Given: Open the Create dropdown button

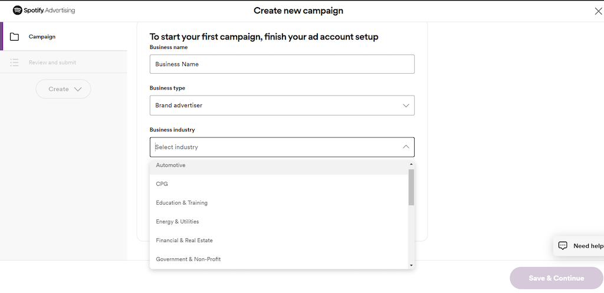Looking at the screenshot, I should point(63,89).
